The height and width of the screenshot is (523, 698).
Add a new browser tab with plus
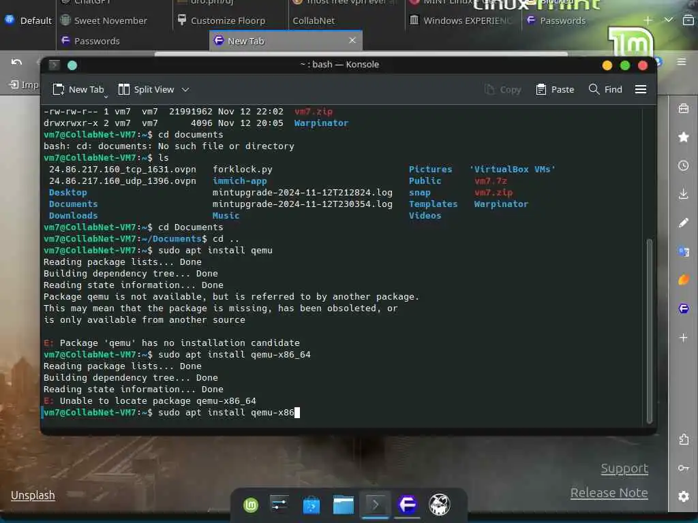click(x=648, y=20)
